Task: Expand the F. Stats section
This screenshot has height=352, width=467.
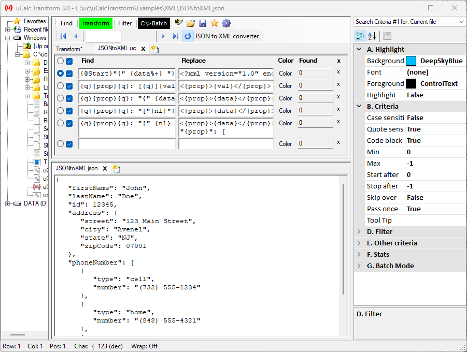Action: click(x=359, y=254)
